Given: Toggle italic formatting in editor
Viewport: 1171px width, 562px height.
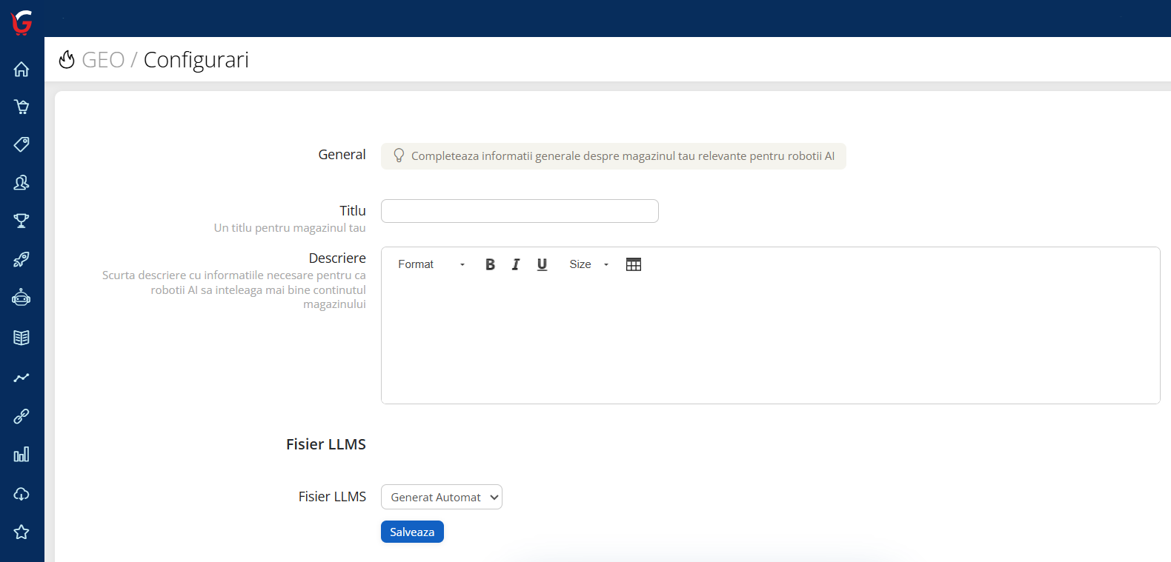Looking at the screenshot, I should coord(516,264).
